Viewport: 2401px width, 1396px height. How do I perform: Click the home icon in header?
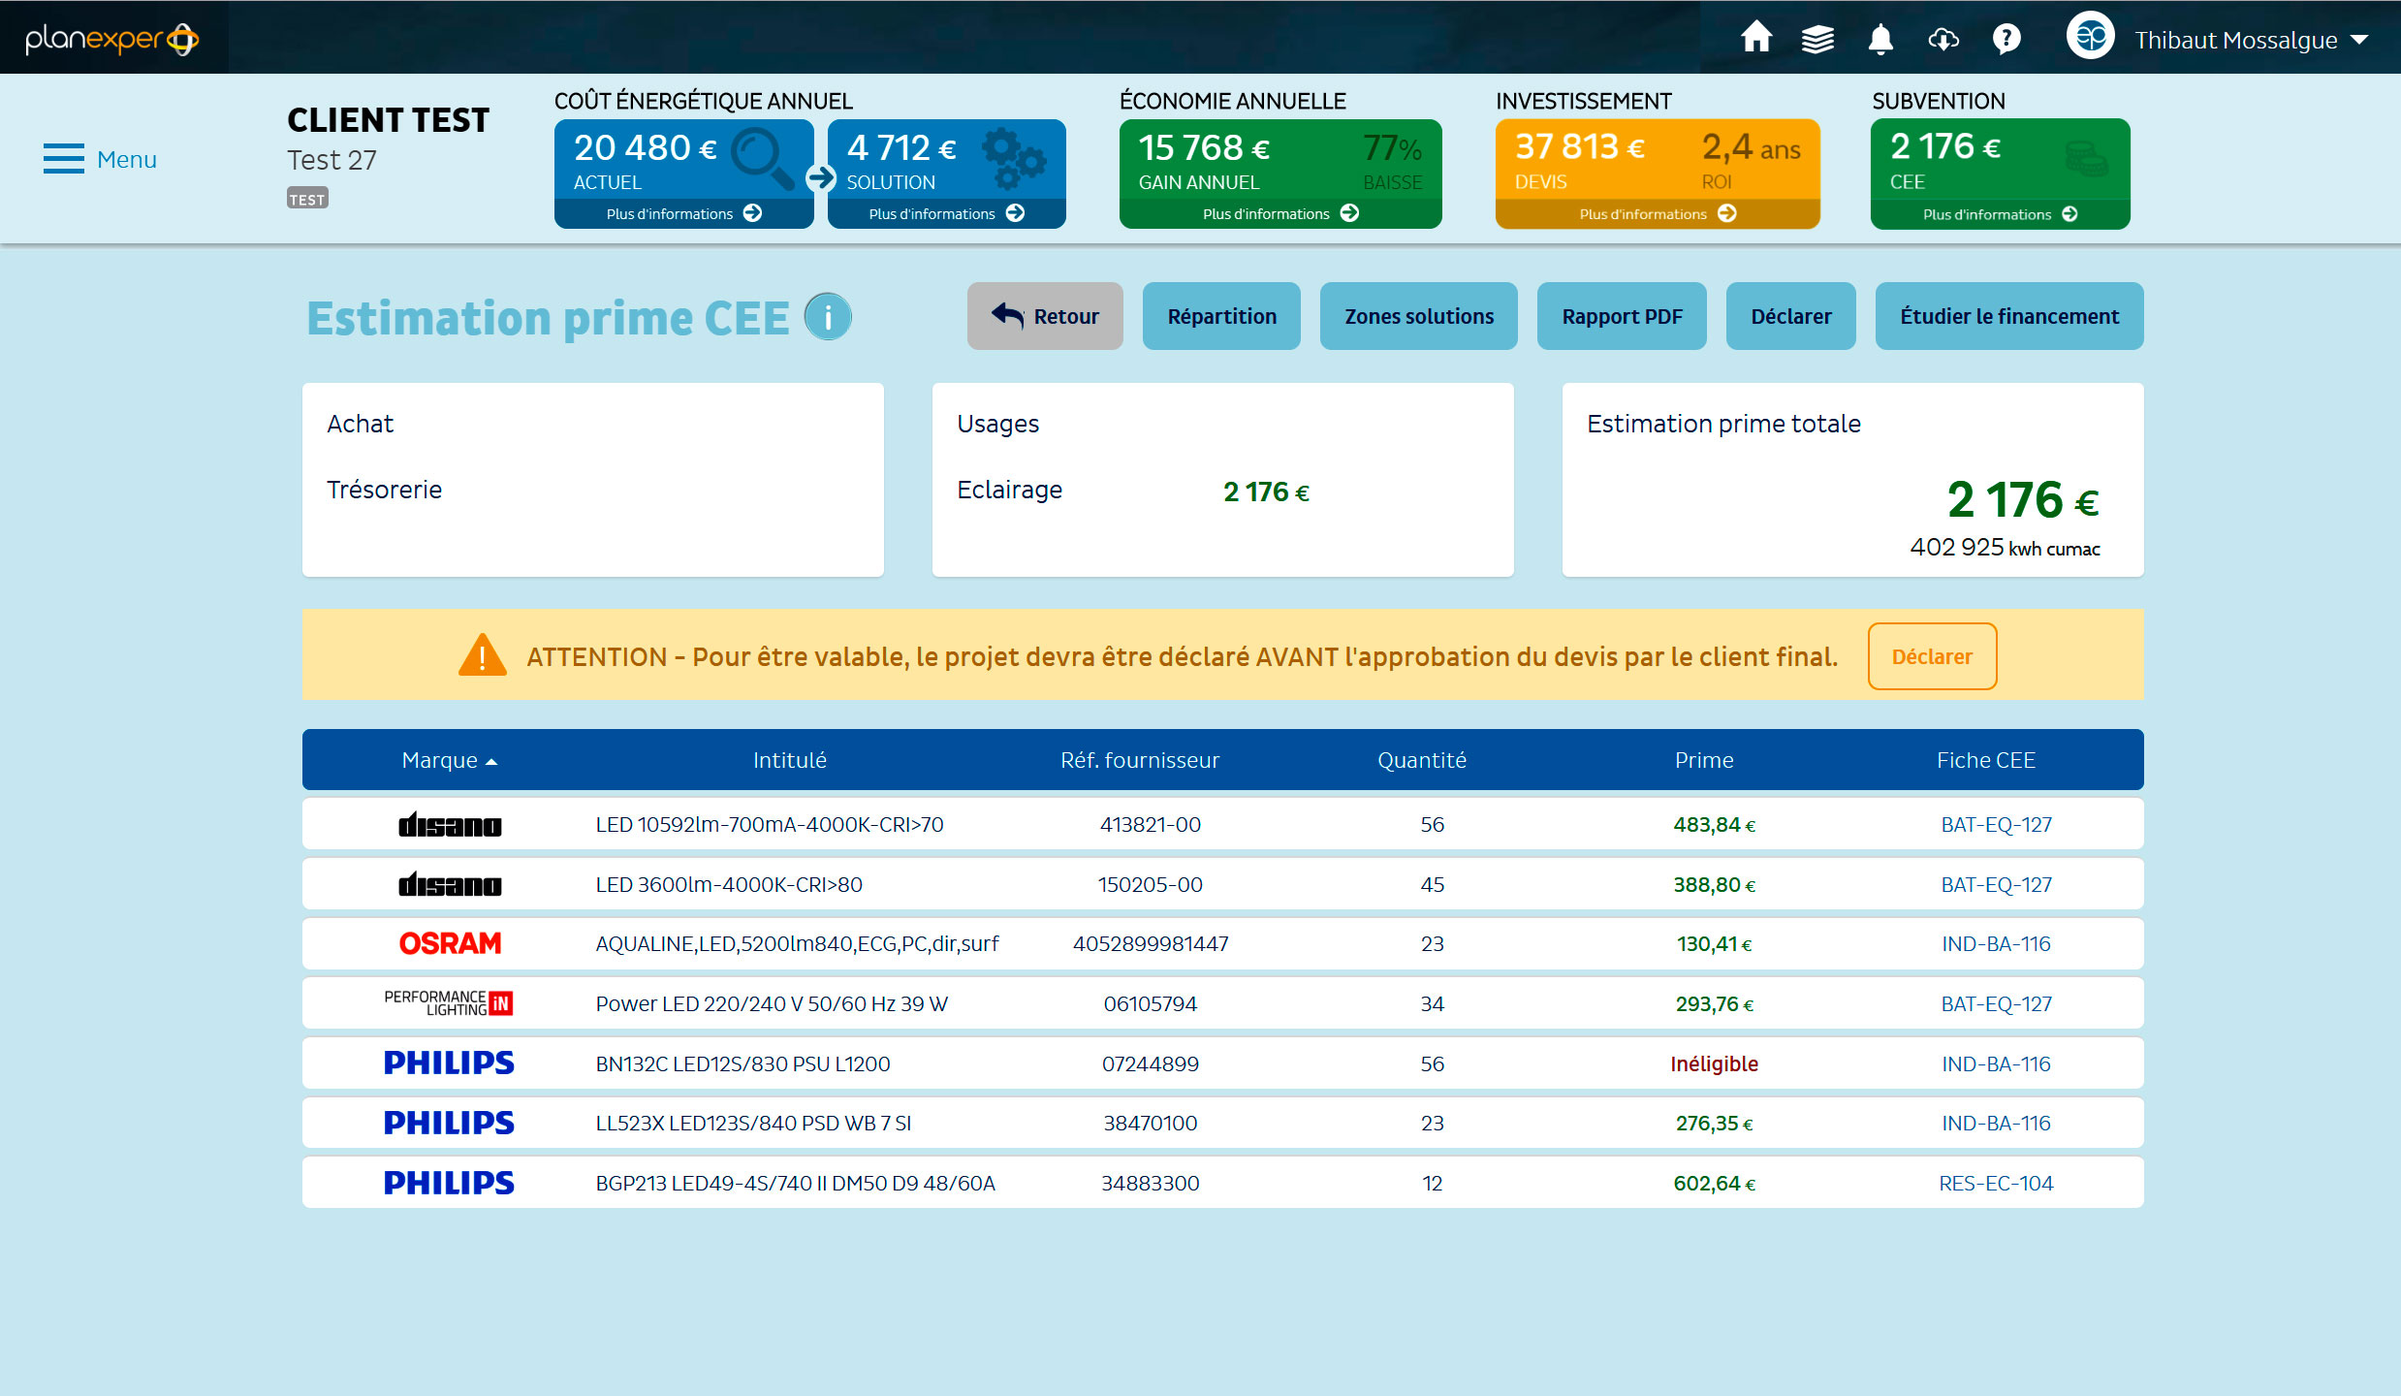(x=1755, y=39)
